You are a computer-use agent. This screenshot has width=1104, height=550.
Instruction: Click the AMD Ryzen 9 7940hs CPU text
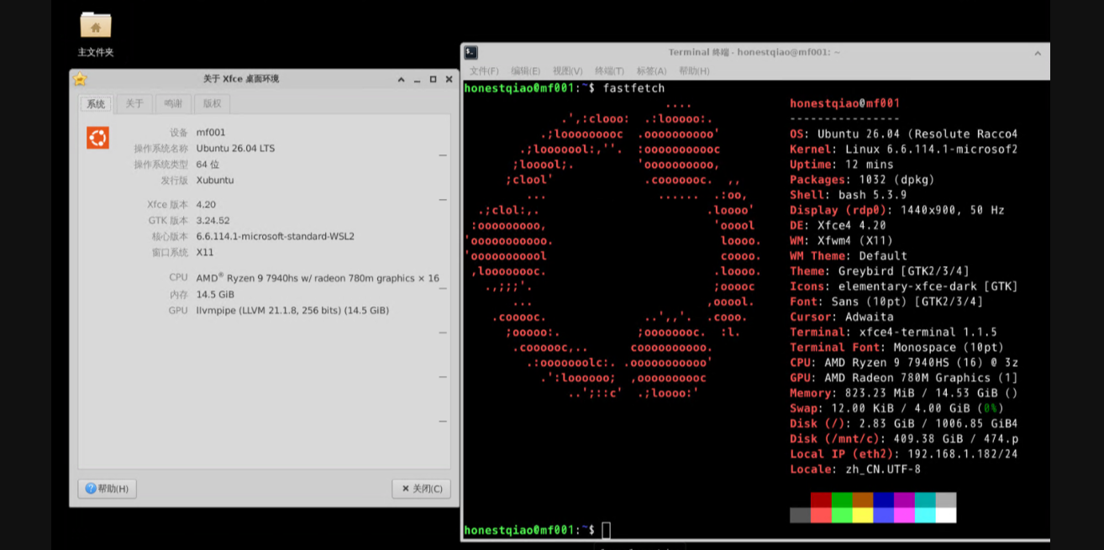click(x=318, y=278)
